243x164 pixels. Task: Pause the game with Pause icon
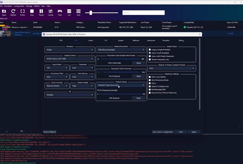41,12
